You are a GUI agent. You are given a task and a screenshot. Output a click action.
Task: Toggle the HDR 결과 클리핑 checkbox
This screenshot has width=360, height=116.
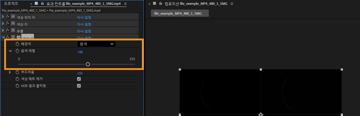[79, 86]
